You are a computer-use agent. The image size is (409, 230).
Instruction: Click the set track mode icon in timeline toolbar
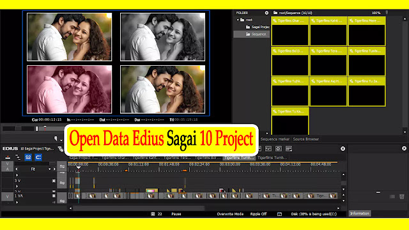coord(18,157)
